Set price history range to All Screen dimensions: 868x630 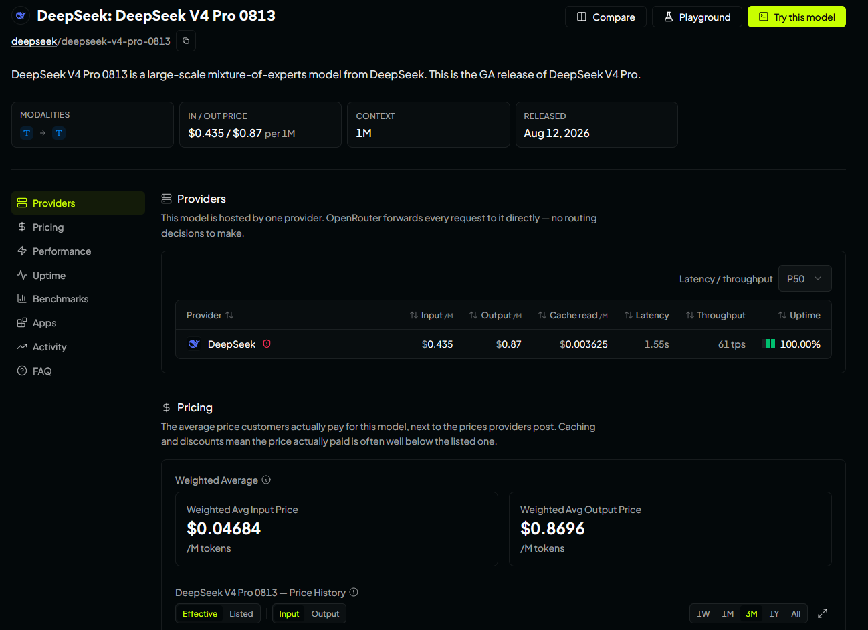click(x=796, y=613)
